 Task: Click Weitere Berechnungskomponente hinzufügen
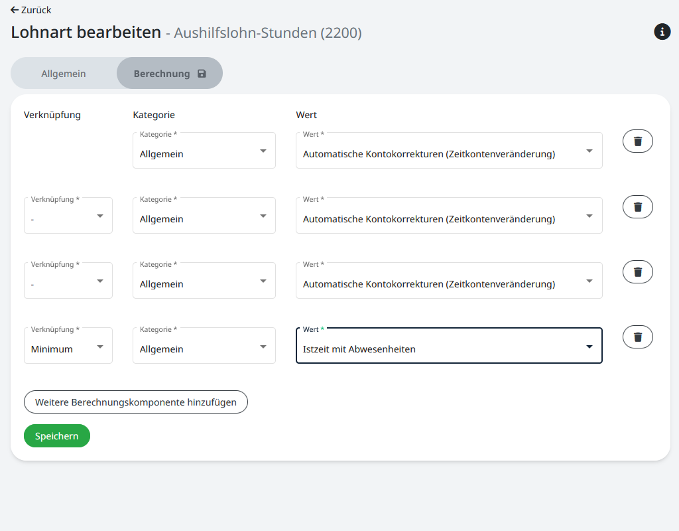point(135,402)
